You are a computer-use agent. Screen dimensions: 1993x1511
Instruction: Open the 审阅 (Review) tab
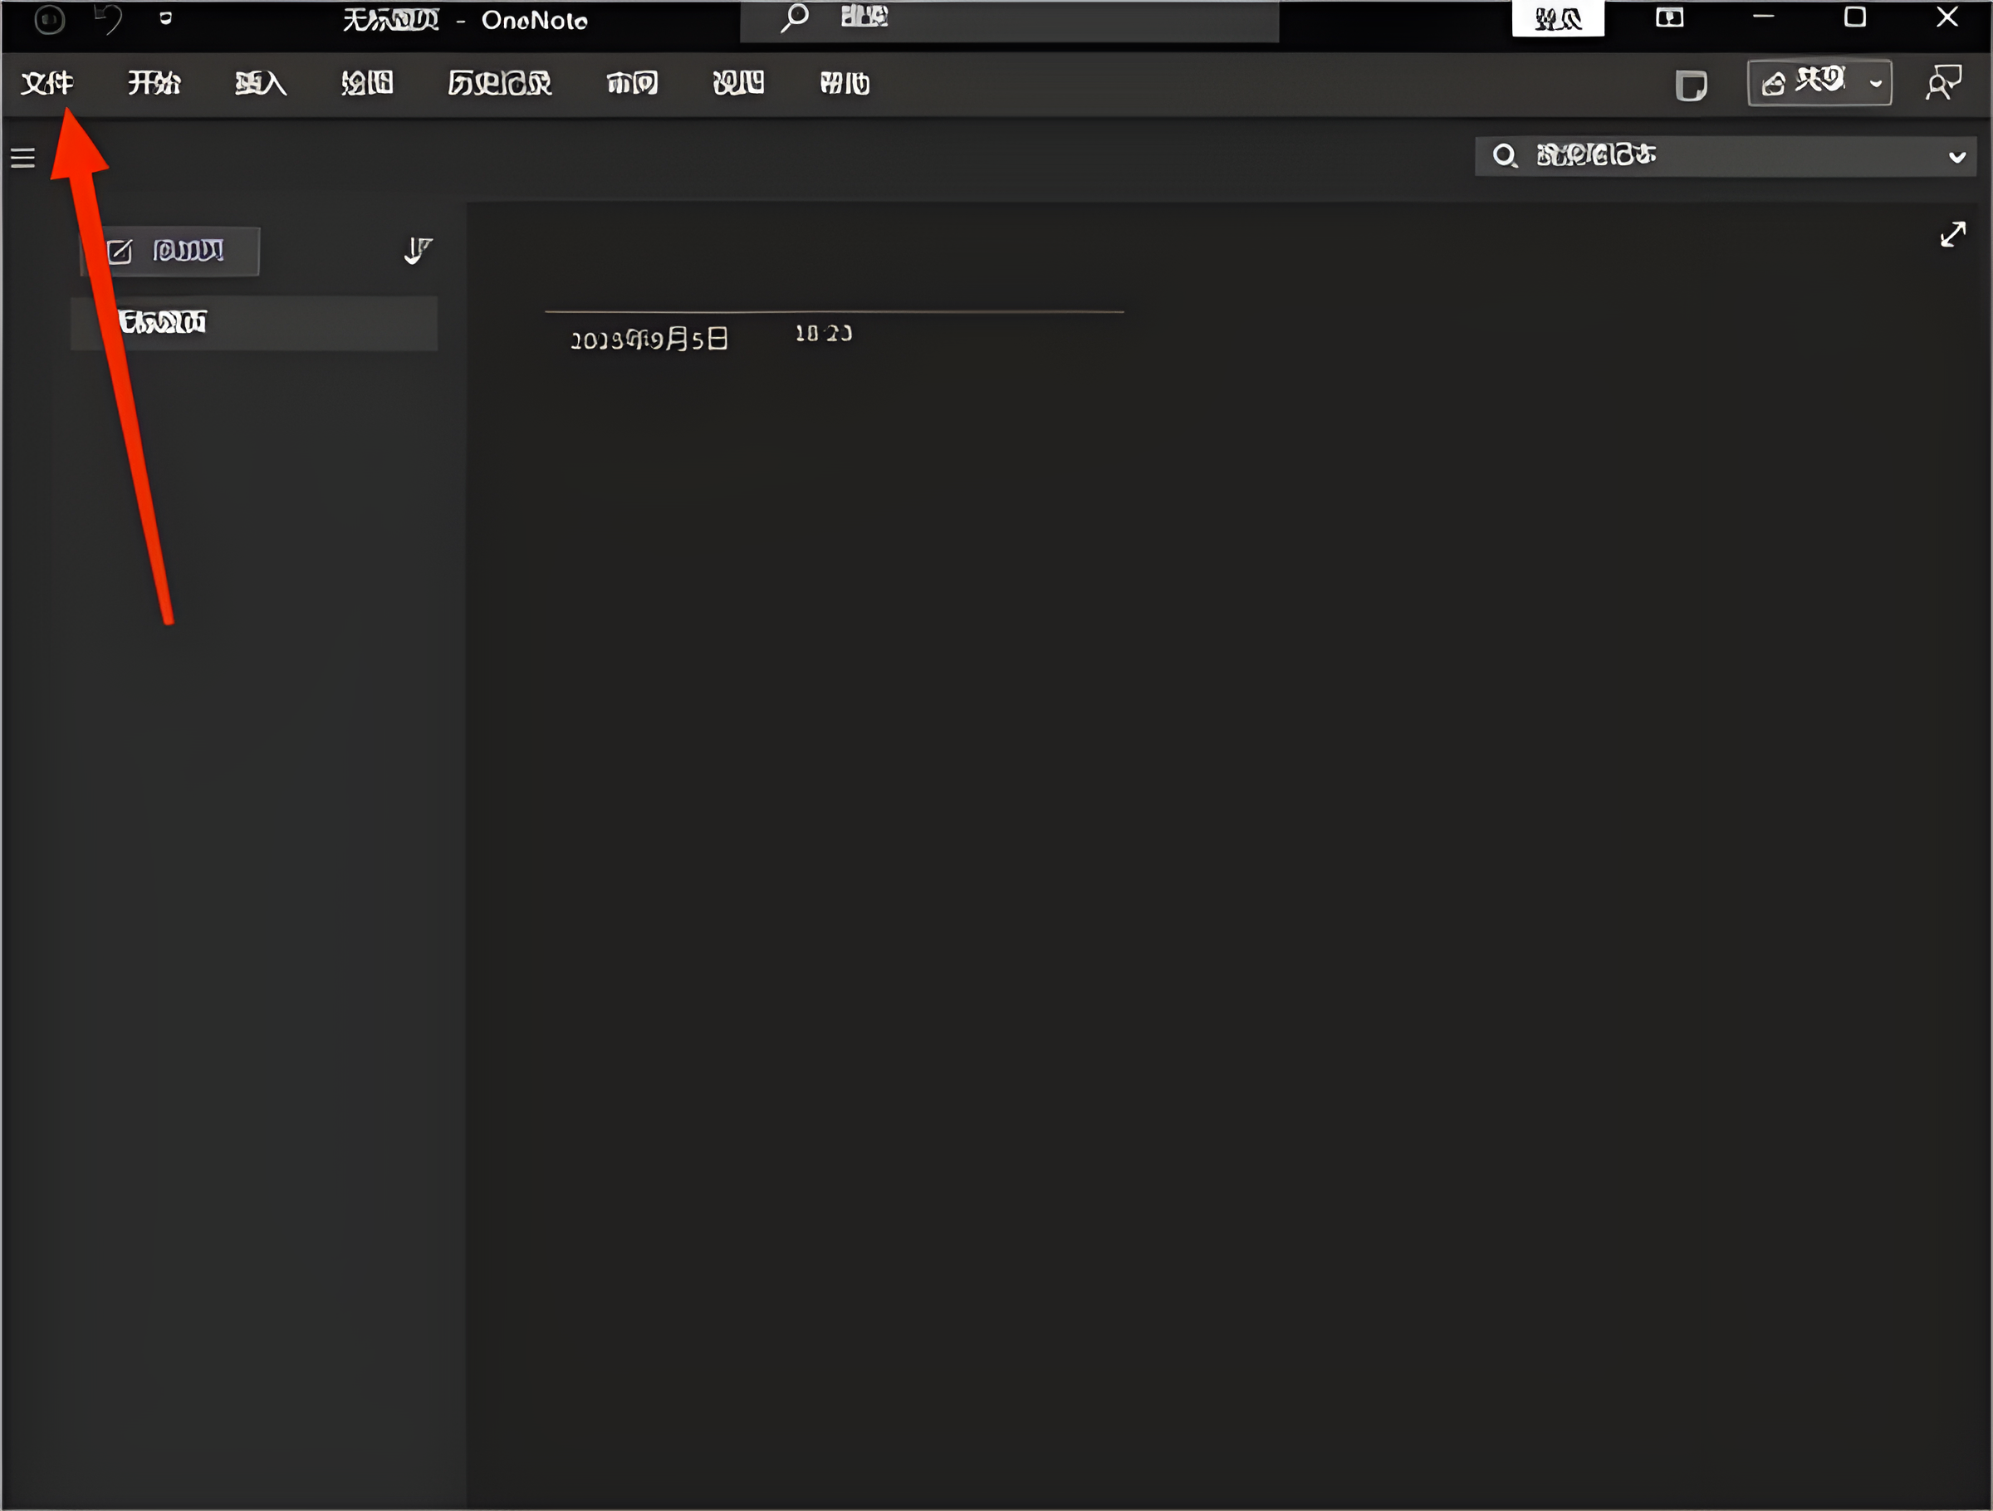click(632, 84)
